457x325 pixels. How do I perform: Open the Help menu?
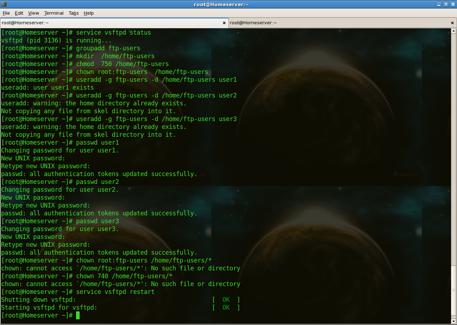click(89, 13)
